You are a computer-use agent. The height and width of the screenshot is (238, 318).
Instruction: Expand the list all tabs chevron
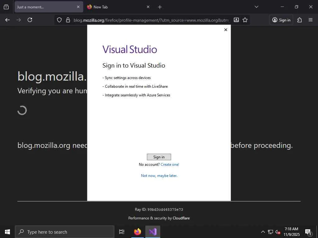click(256, 7)
